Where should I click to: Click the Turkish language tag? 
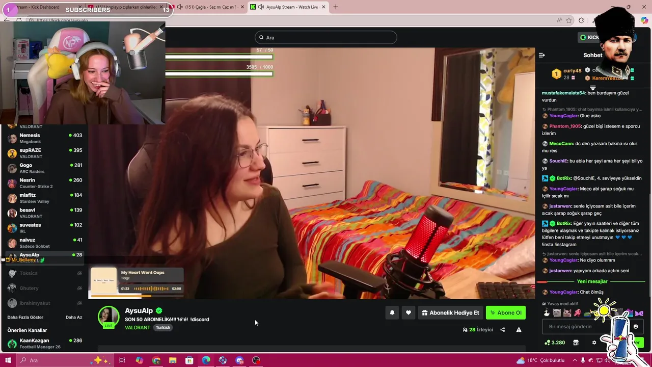pos(163,328)
